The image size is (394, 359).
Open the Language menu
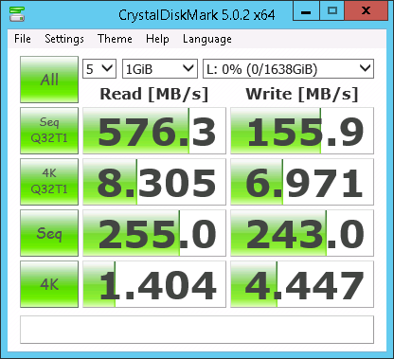pos(207,39)
